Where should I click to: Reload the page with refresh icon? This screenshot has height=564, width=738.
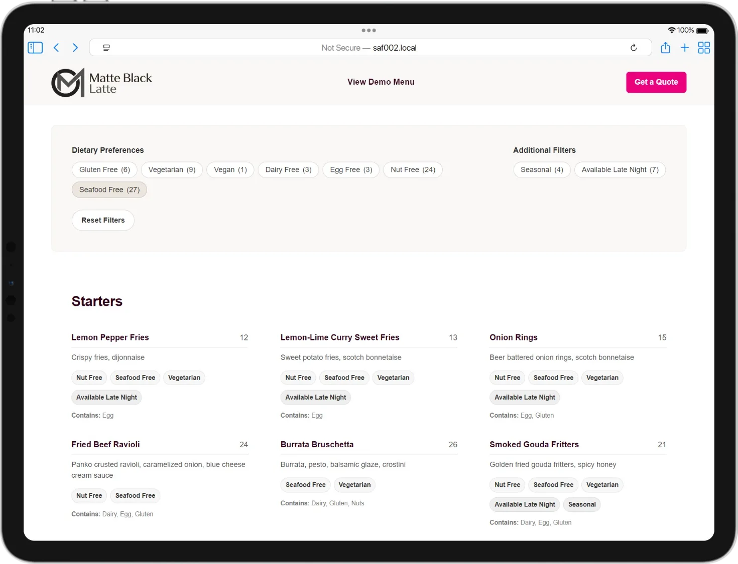click(x=634, y=48)
